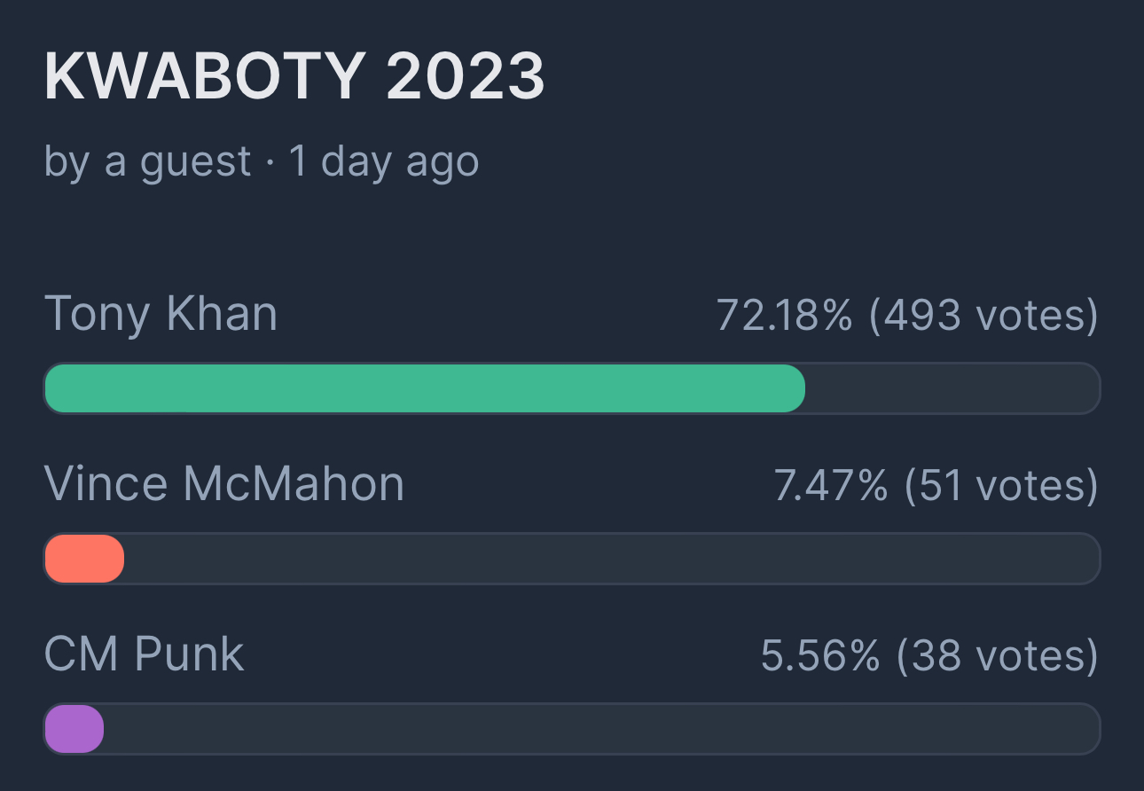The height and width of the screenshot is (791, 1144).
Task: Click the '(493 votes)' count
Action: pos(983,316)
